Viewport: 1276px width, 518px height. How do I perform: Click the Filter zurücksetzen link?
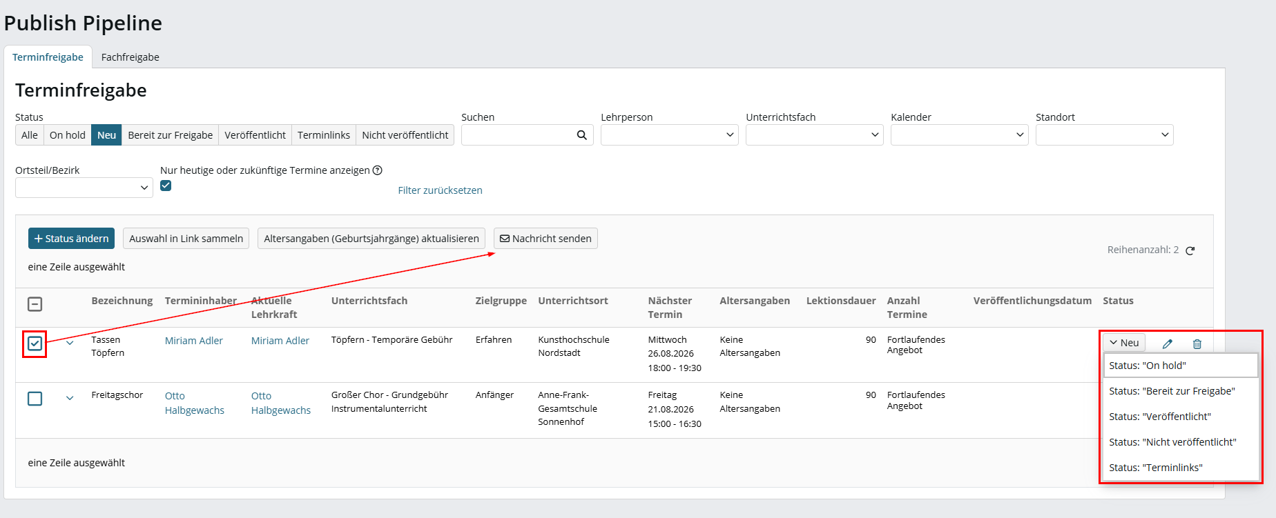coord(440,190)
